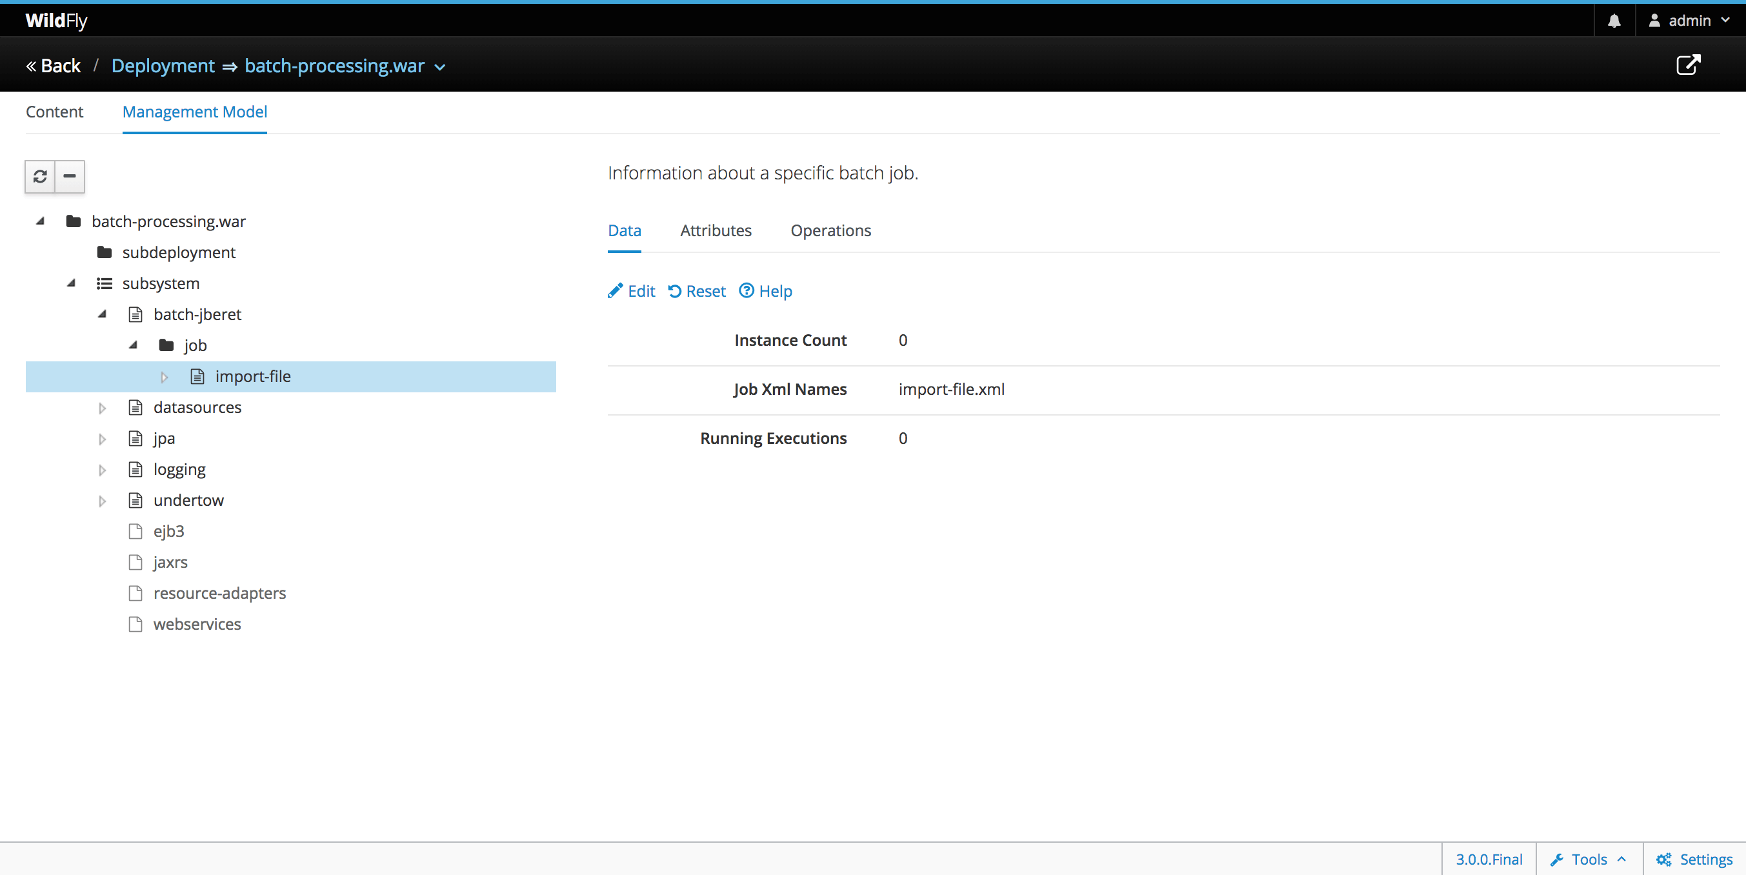Expand the import-file tree node

coord(164,377)
